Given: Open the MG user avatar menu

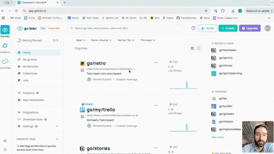Looking at the screenshot, I should pyautogui.click(x=267, y=28).
